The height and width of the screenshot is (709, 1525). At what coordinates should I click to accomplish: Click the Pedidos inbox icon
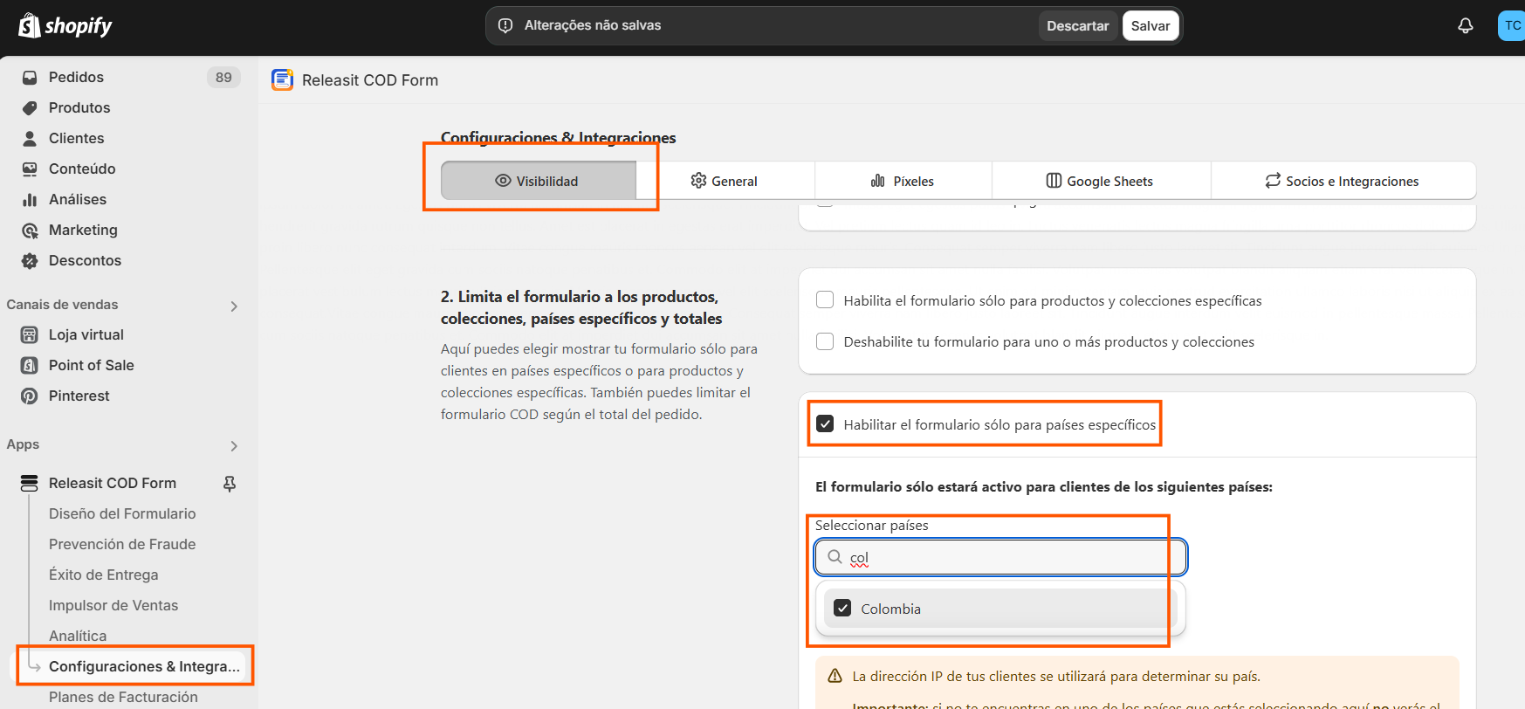pos(30,77)
